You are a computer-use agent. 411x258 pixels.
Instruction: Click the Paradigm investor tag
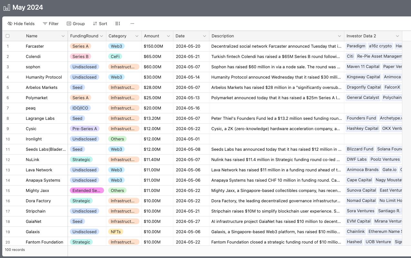(x=356, y=46)
